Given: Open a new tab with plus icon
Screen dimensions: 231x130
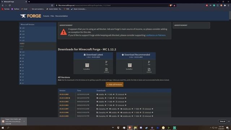Looking at the screenshot, I should (29, 1).
